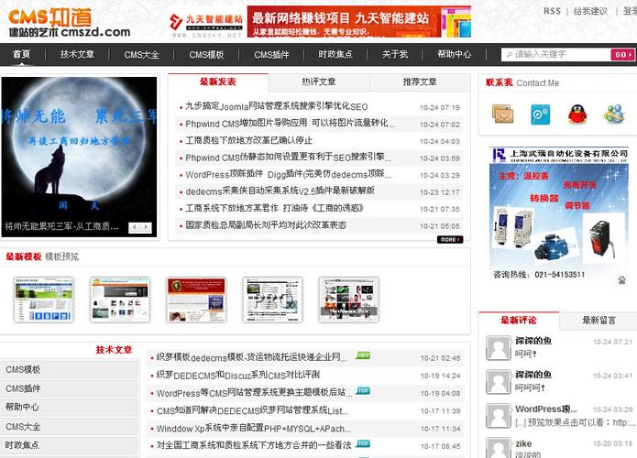Select the 最新留言 tab
Screen dimensions: 637x458
[599, 321]
